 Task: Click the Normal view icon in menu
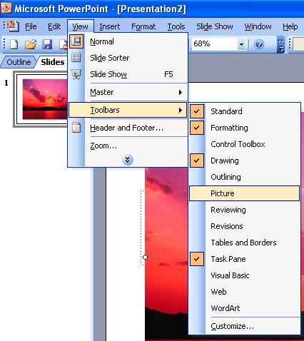coord(76,41)
